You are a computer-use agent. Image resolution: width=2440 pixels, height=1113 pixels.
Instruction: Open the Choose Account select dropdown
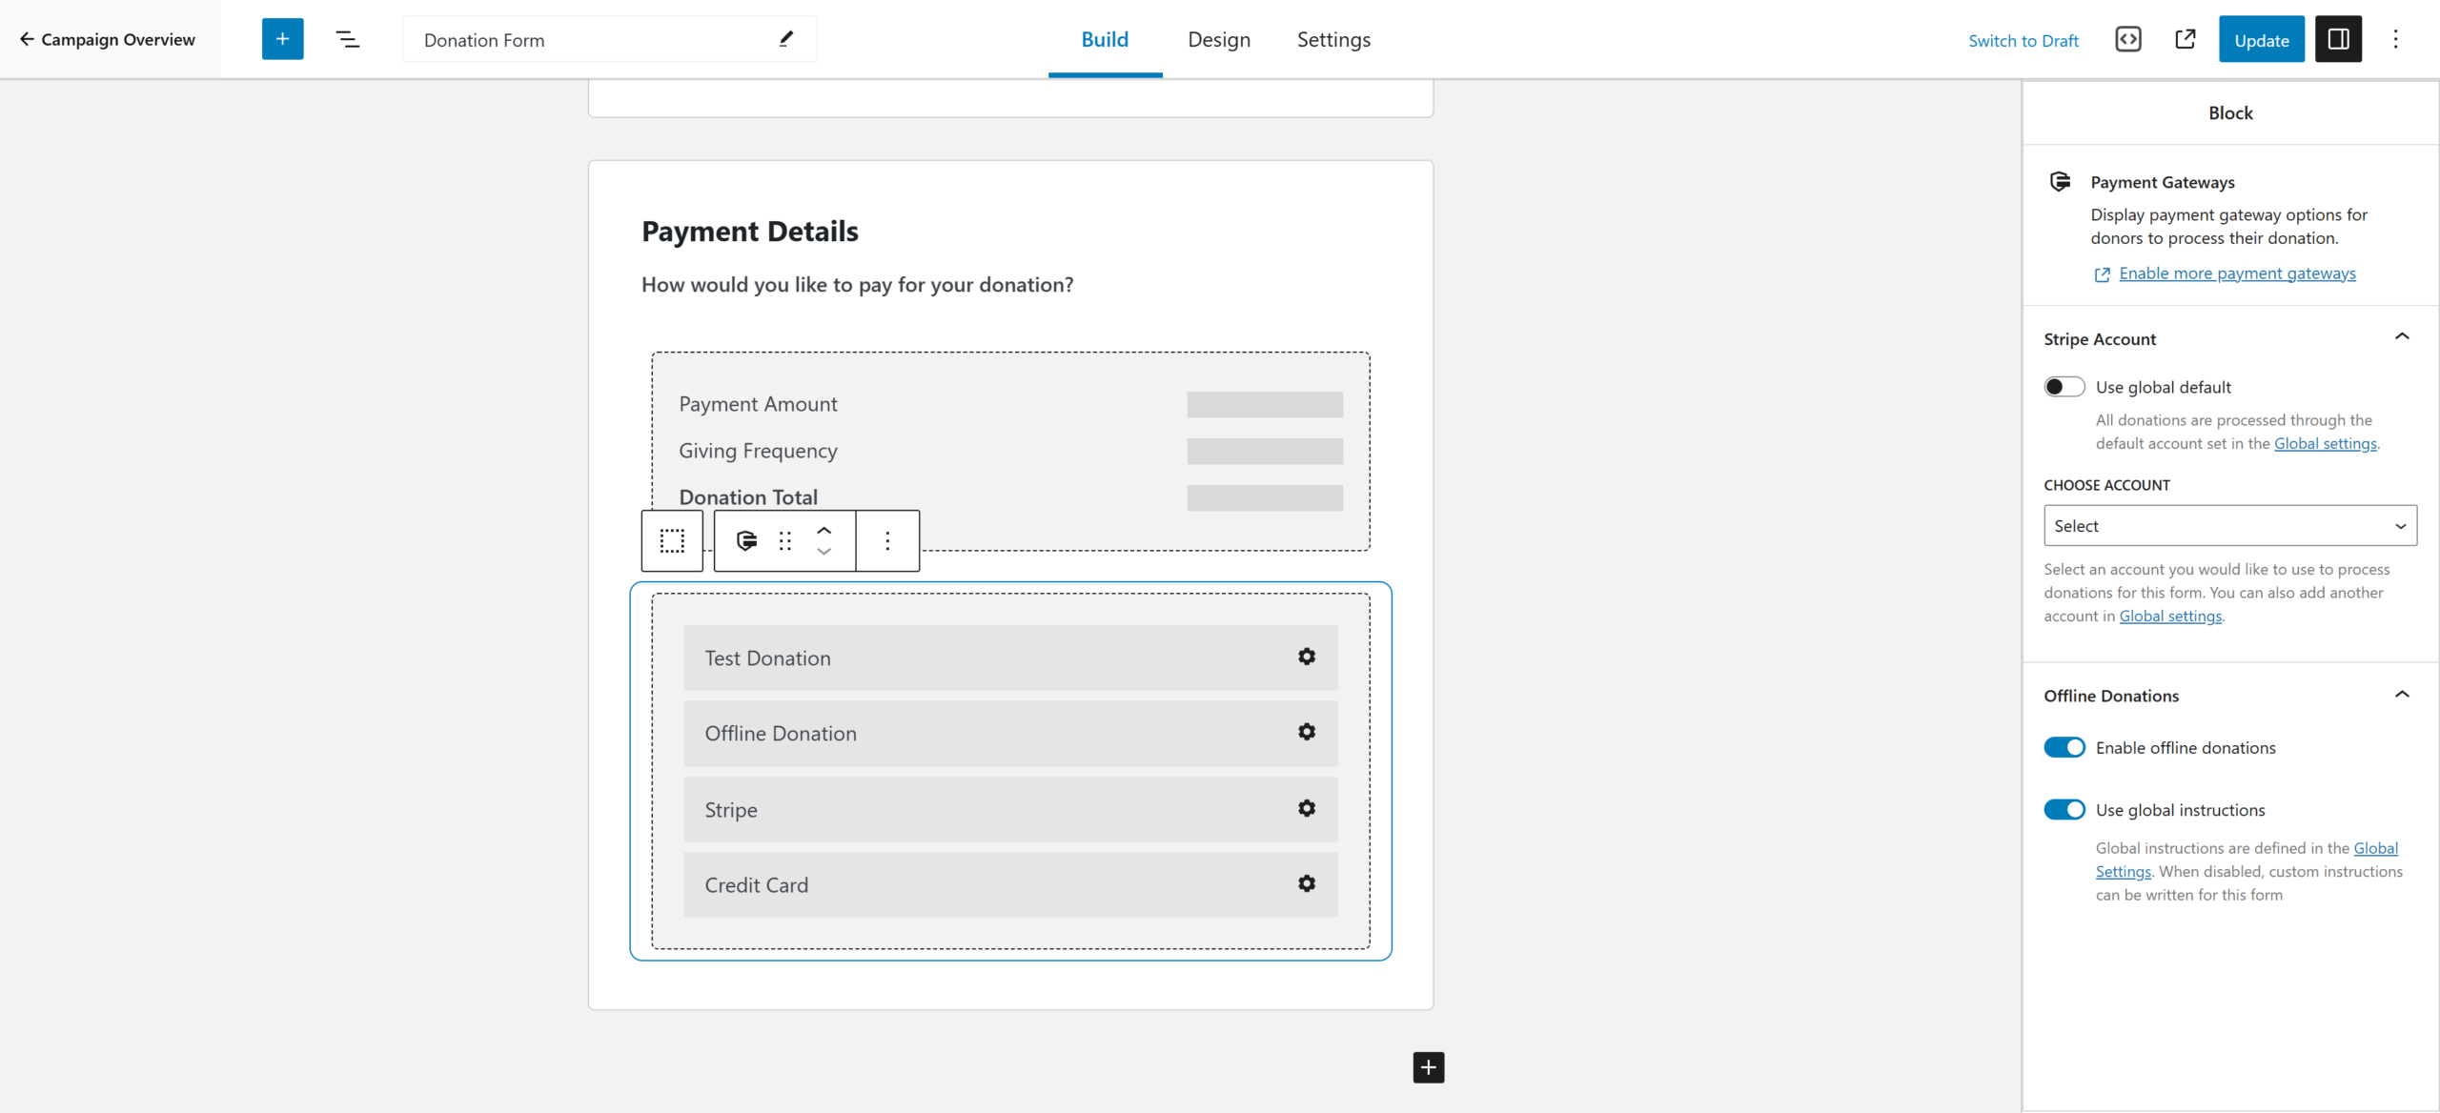[2229, 525]
